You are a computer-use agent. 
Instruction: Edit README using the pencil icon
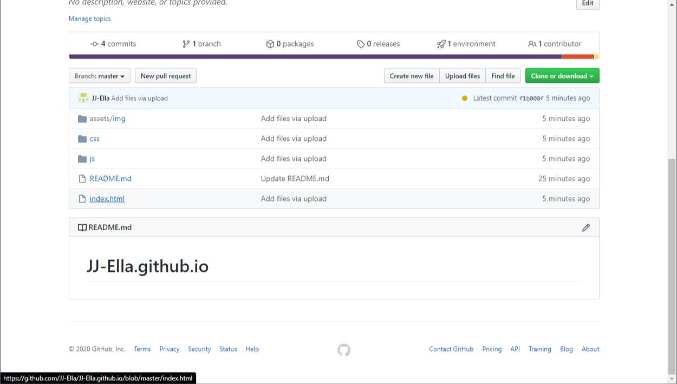(x=586, y=227)
